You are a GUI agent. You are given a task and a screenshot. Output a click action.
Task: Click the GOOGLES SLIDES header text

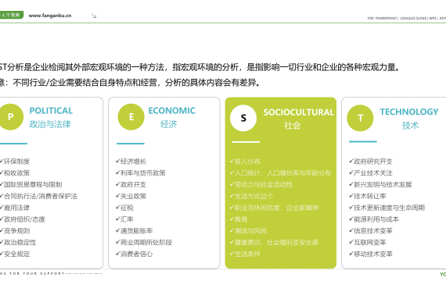(x=414, y=18)
